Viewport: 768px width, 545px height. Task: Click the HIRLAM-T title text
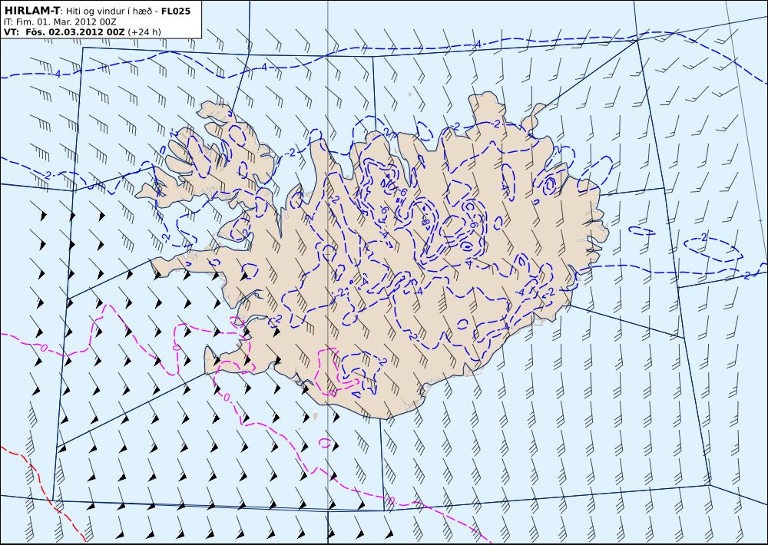[x=31, y=11]
